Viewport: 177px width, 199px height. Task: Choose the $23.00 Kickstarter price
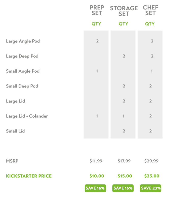152,176
